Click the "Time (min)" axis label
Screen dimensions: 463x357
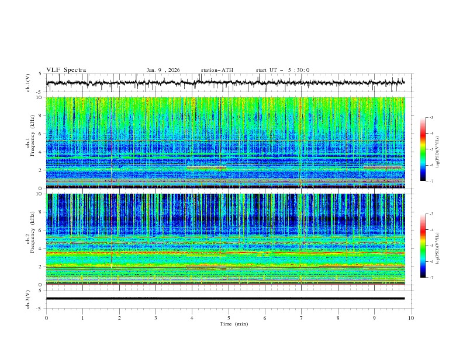click(234, 324)
